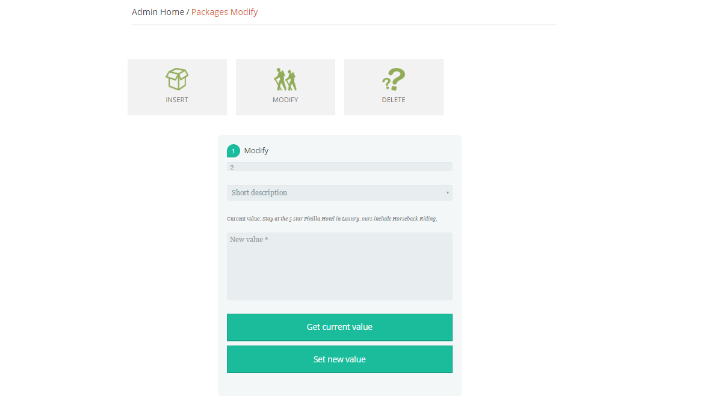Screen dimensions: 715x396
Task: Open the Short description dropdown
Action: (339, 192)
